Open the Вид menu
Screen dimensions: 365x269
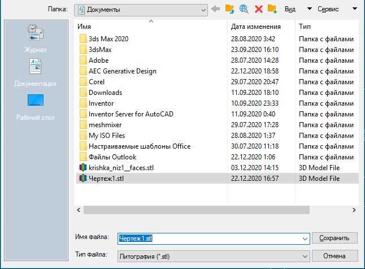tap(290, 10)
